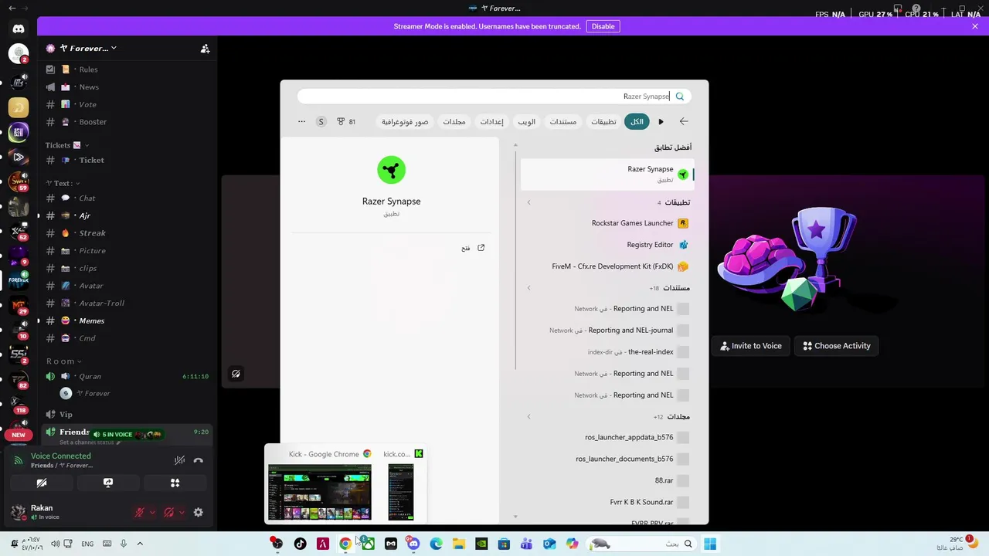The image size is (989, 556).
Task: Expand the مستندات results section chevron
Action: click(528, 288)
